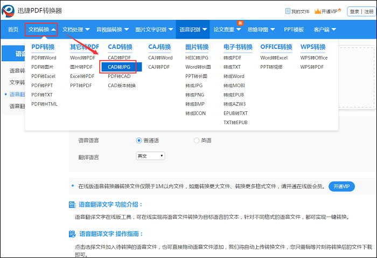
Task: Choose CAD转PDF menu entry
Action: pos(119,58)
